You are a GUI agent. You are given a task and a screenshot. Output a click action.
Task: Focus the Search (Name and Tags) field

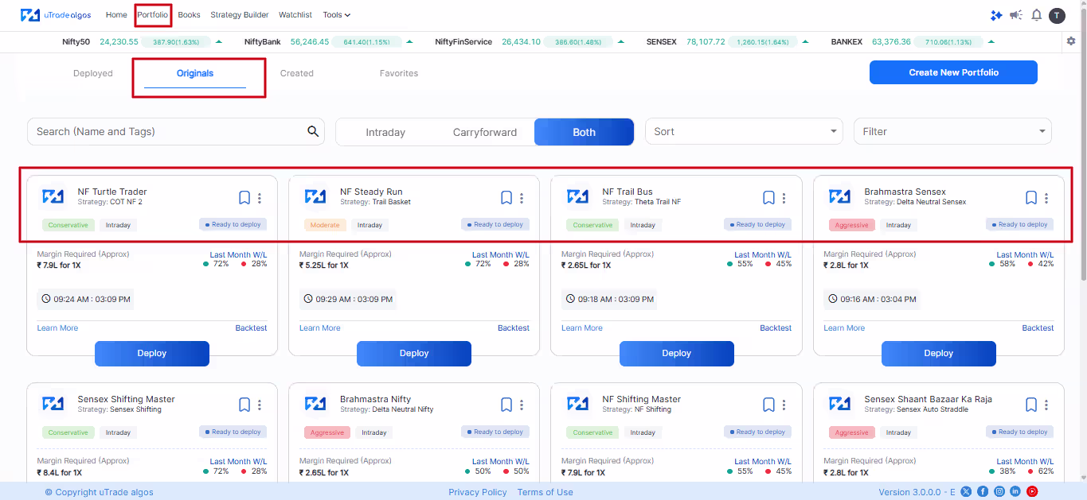tap(176, 132)
